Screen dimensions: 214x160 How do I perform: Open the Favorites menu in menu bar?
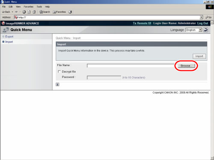click(x=29, y=7)
